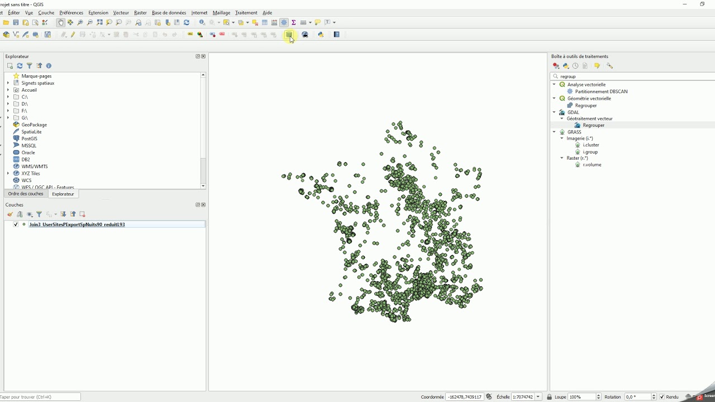The width and height of the screenshot is (715, 402).
Task: Select the i.cluster GRASS algorithm
Action: click(x=590, y=145)
